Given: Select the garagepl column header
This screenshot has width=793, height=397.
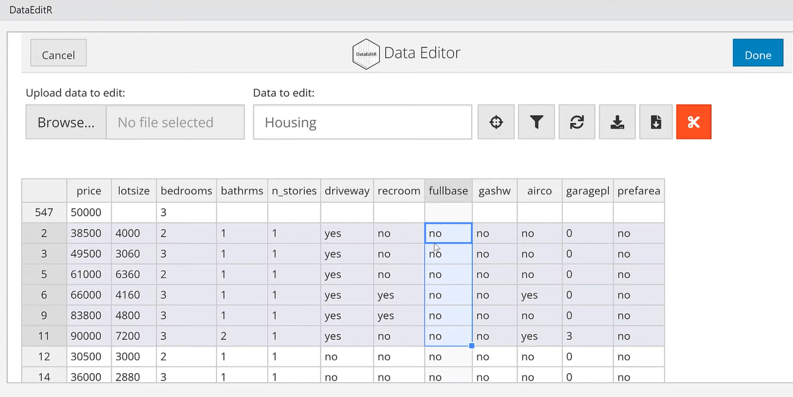Looking at the screenshot, I should point(588,191).
